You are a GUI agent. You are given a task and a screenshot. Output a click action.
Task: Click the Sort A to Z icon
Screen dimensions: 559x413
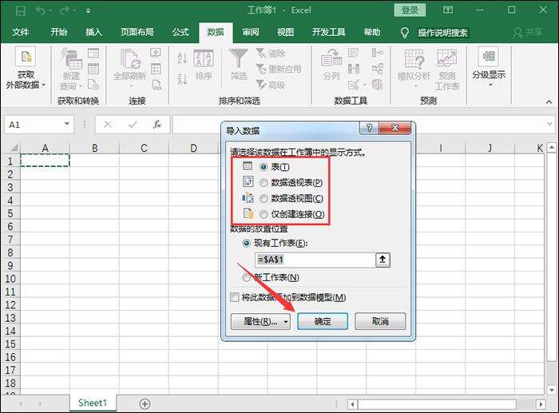pos(182,58)
